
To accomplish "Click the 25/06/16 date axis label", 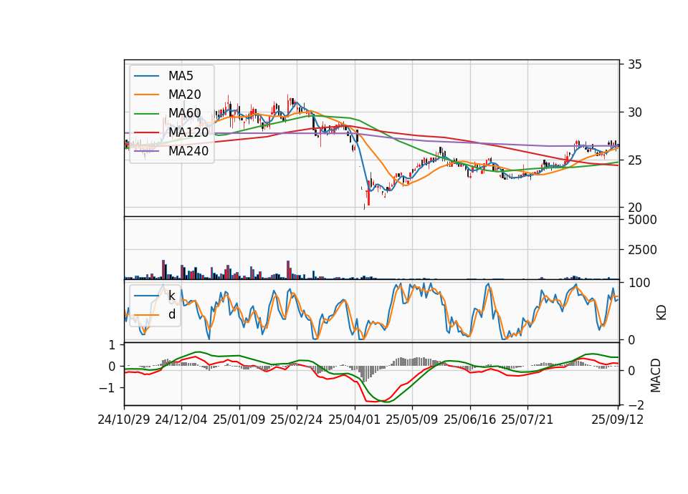I will (470, 420).
